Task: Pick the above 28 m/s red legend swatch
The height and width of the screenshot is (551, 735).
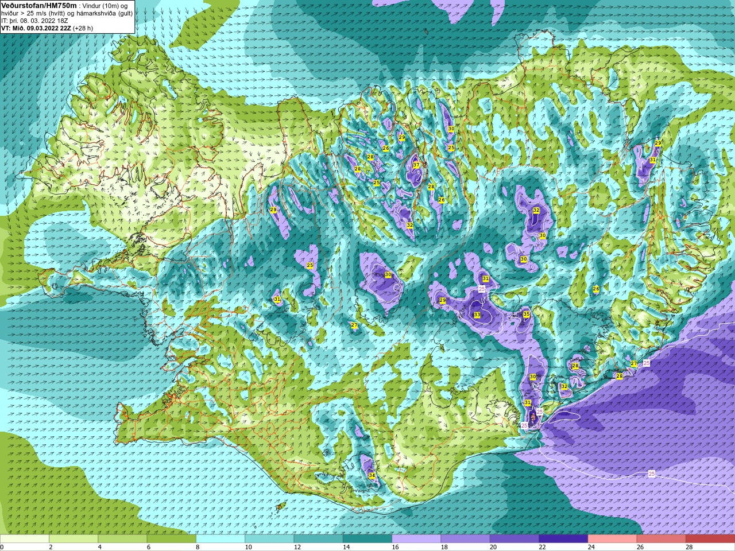Action: [710, 539]
